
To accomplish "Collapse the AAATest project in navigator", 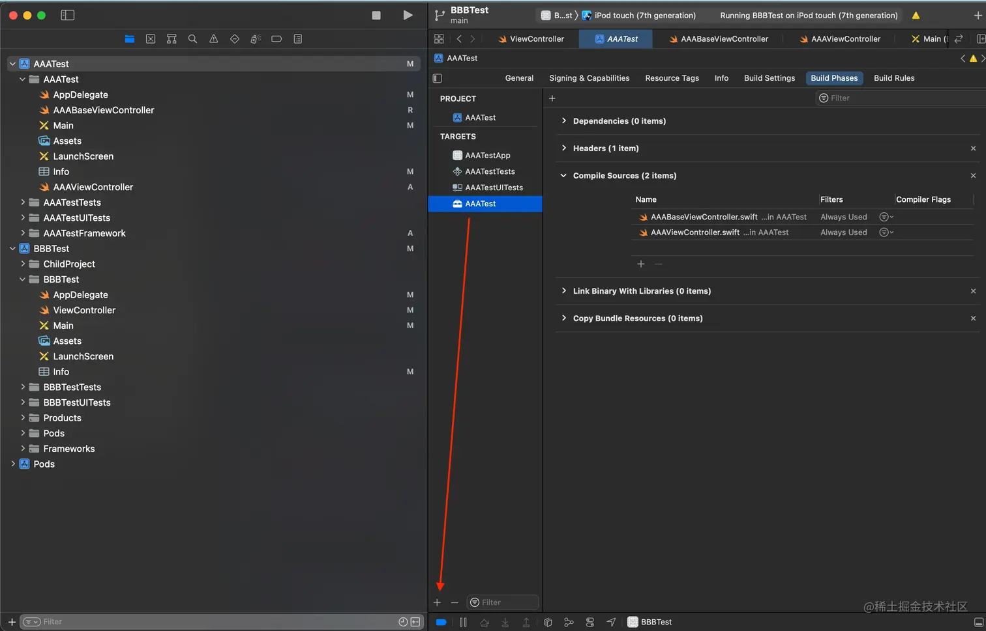I will [12, 64].
